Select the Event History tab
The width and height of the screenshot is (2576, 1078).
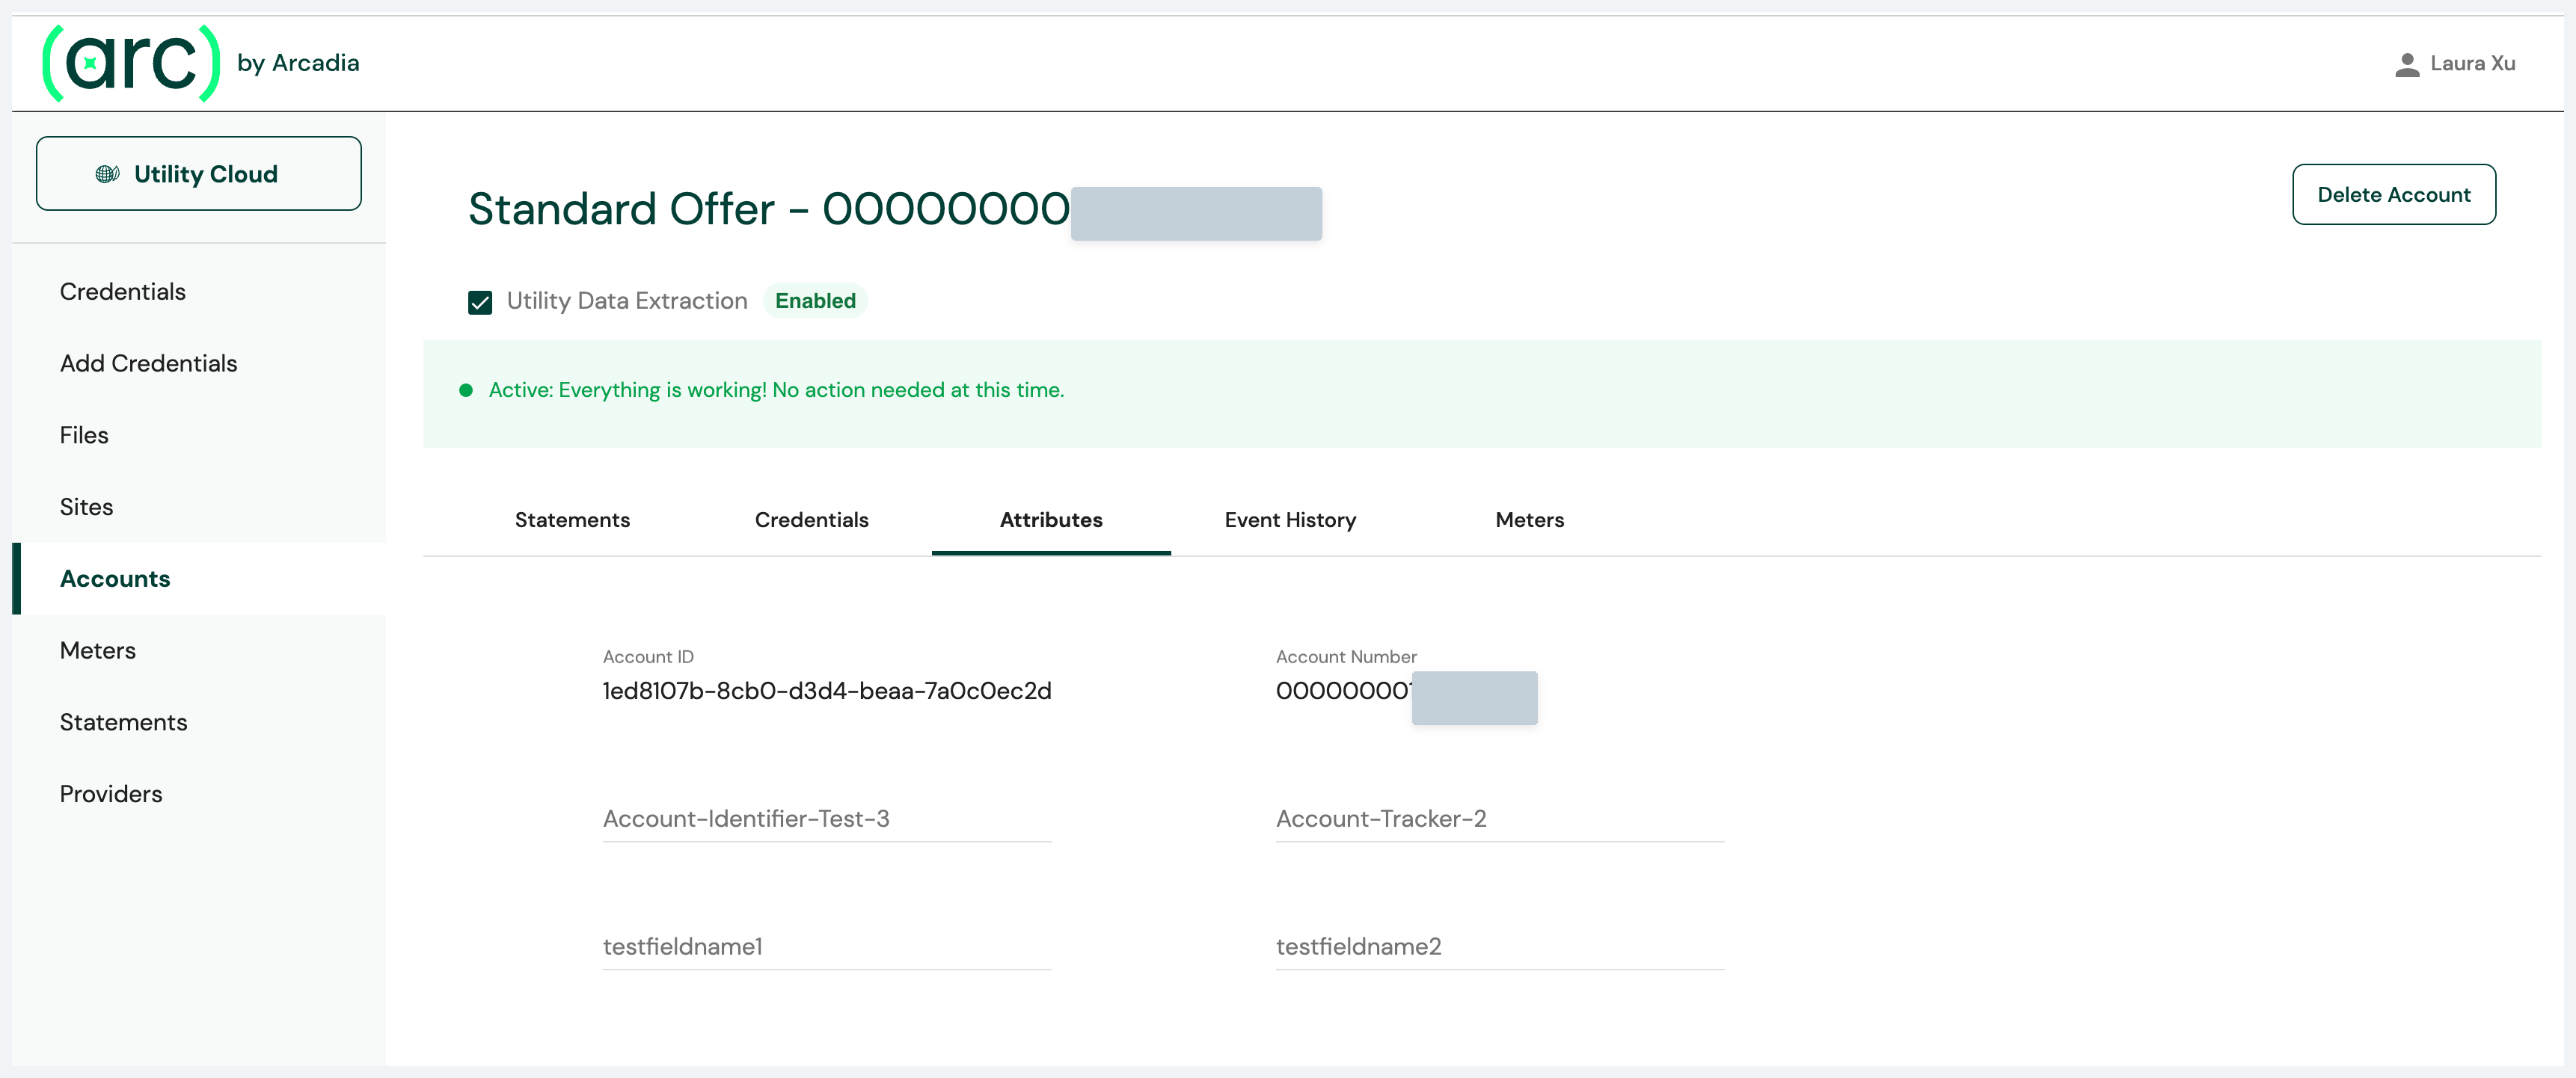tap(1289, 520)
